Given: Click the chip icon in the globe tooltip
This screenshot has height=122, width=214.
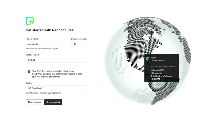Looking at the screenshot, I should tap(148, 59).
